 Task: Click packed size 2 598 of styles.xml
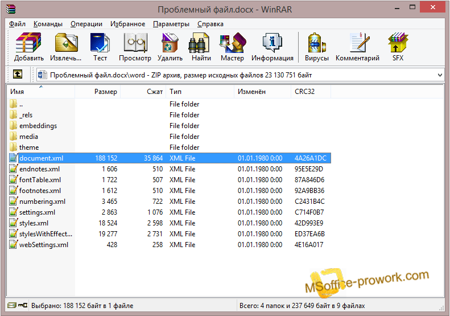155,223
